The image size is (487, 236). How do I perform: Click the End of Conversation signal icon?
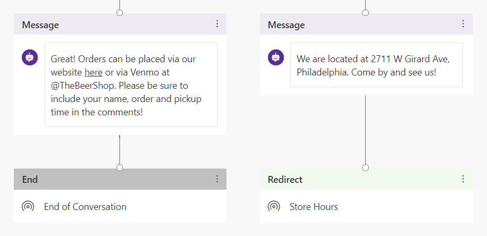tap(28, 206)
